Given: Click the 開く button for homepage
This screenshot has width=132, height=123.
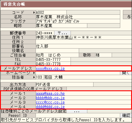Looking at the screenshot, I should [x=126, y=73].
